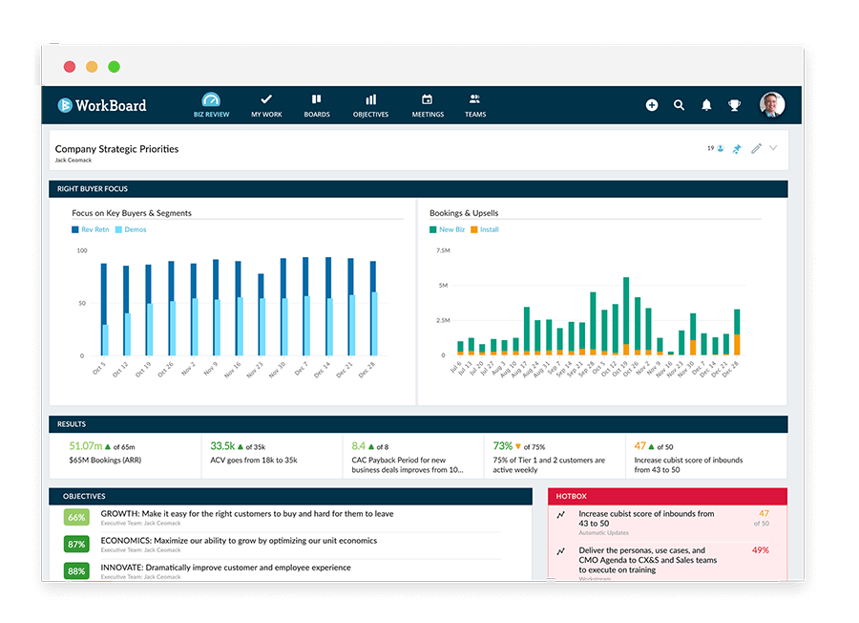This screenshot has height=623, width=859.
Task: Select the Boards icon in navigation
Action: pyautogui.click(x=317, y=103)
